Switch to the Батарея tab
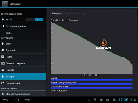Image resolution: width=138 pixels, height=103 pixels. (x=57, y=13)
